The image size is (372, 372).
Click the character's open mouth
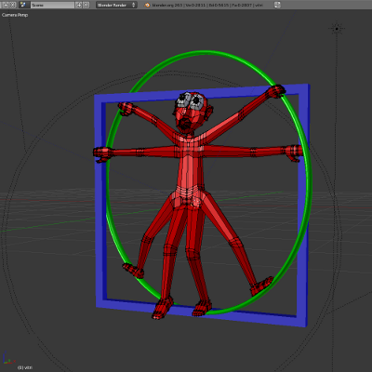click(185, 125)
